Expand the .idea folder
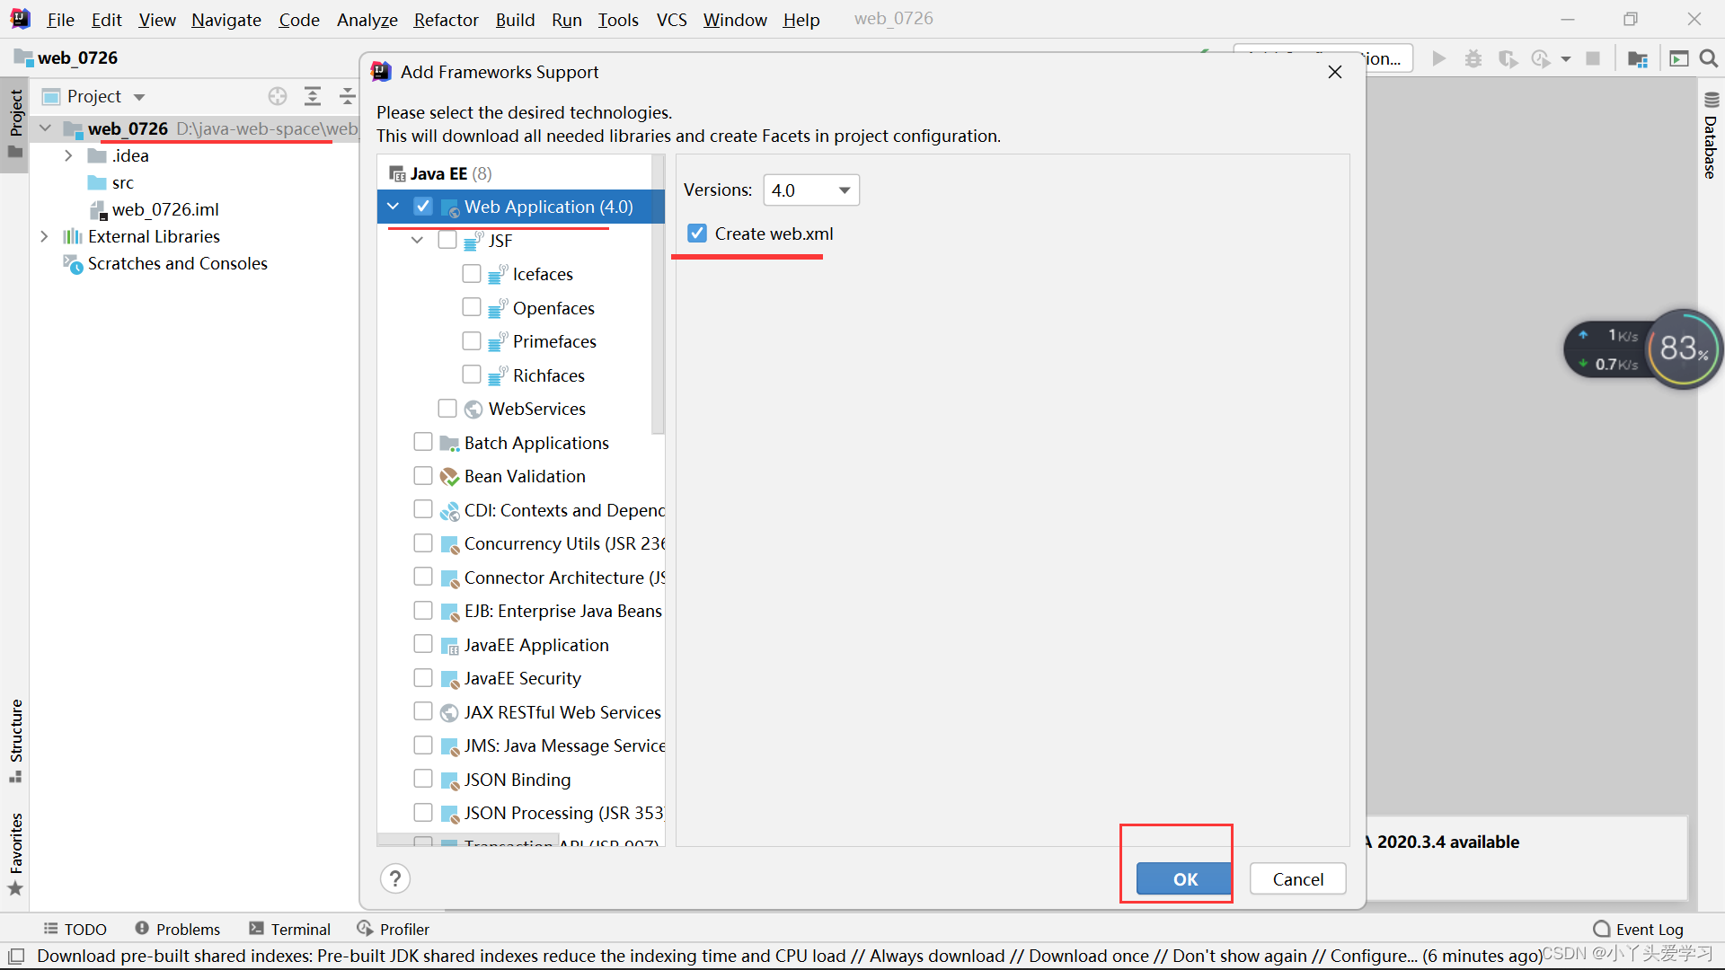Image resolution: width=1725 pixels, height=970 pixels. (x=68, y=155)
